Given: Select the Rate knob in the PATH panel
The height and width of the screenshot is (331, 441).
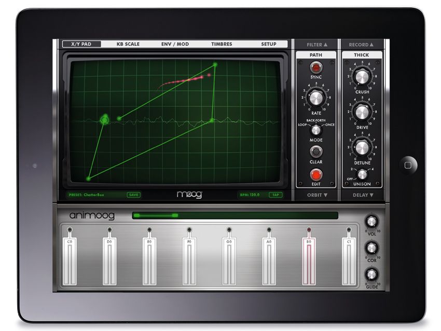Looking at the screenshot, I should (x=316, y=99).
